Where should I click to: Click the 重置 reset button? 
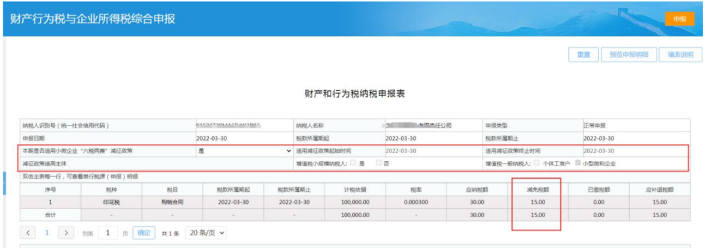(x=583, y=54)
